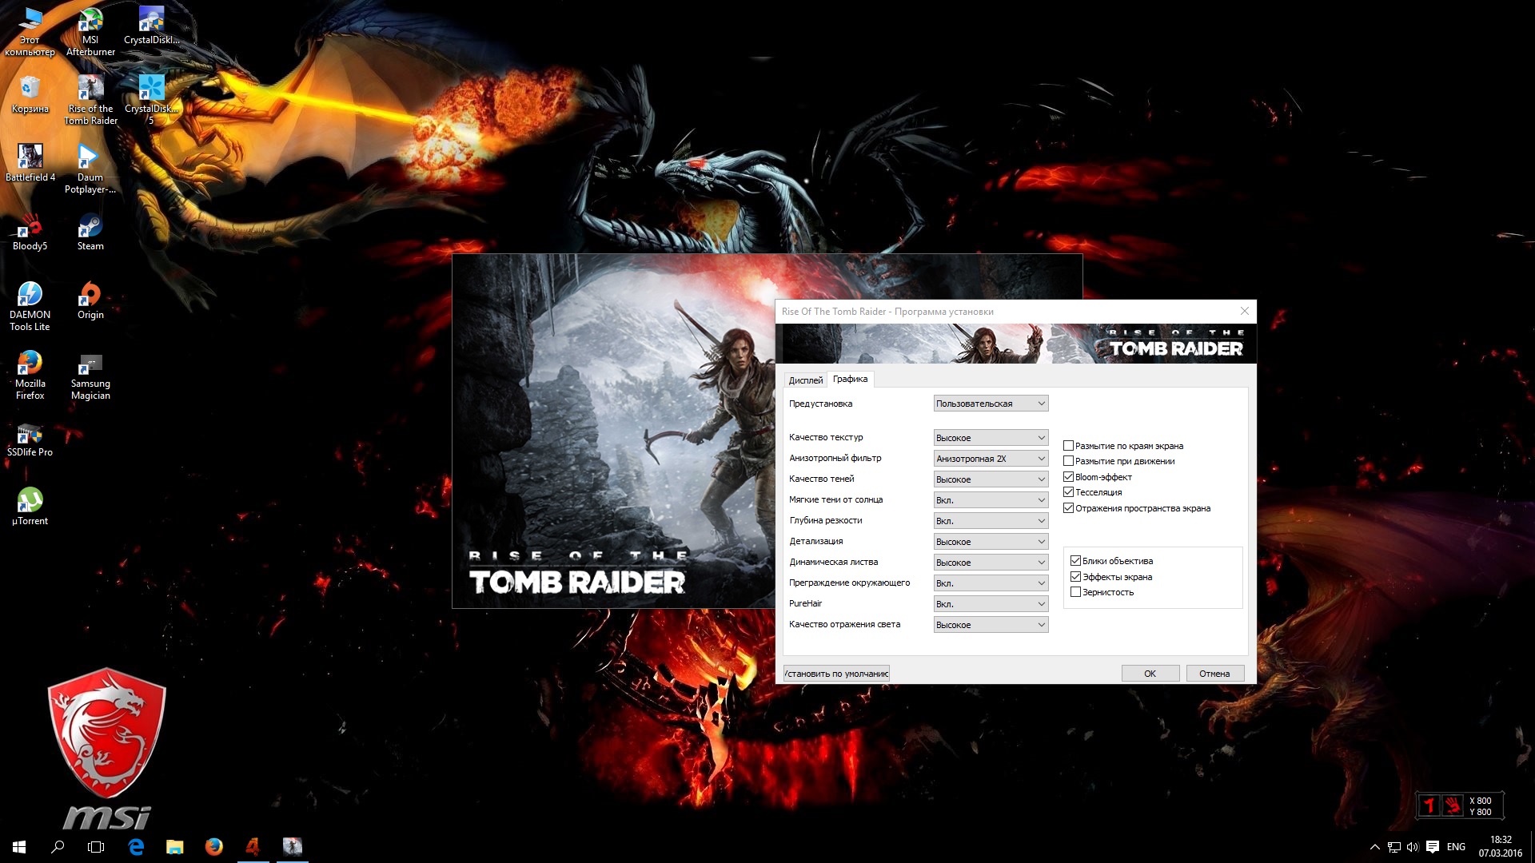Image resolution: width=1535 pixels, height=863 pixels.
Task: Click Отмена cancel button
Action: coord(1214,674)
